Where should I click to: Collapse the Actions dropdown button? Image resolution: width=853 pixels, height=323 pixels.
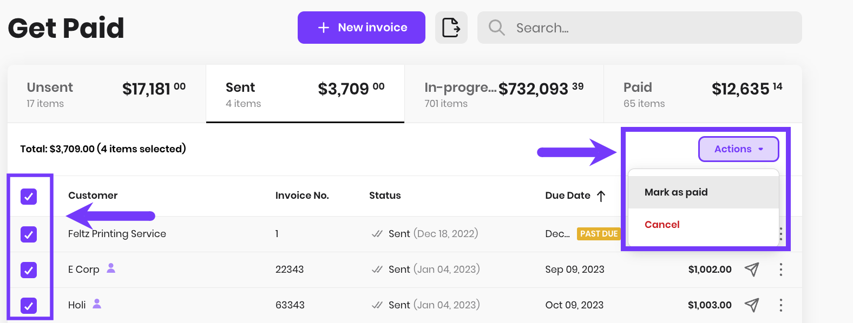coord(738,149)
